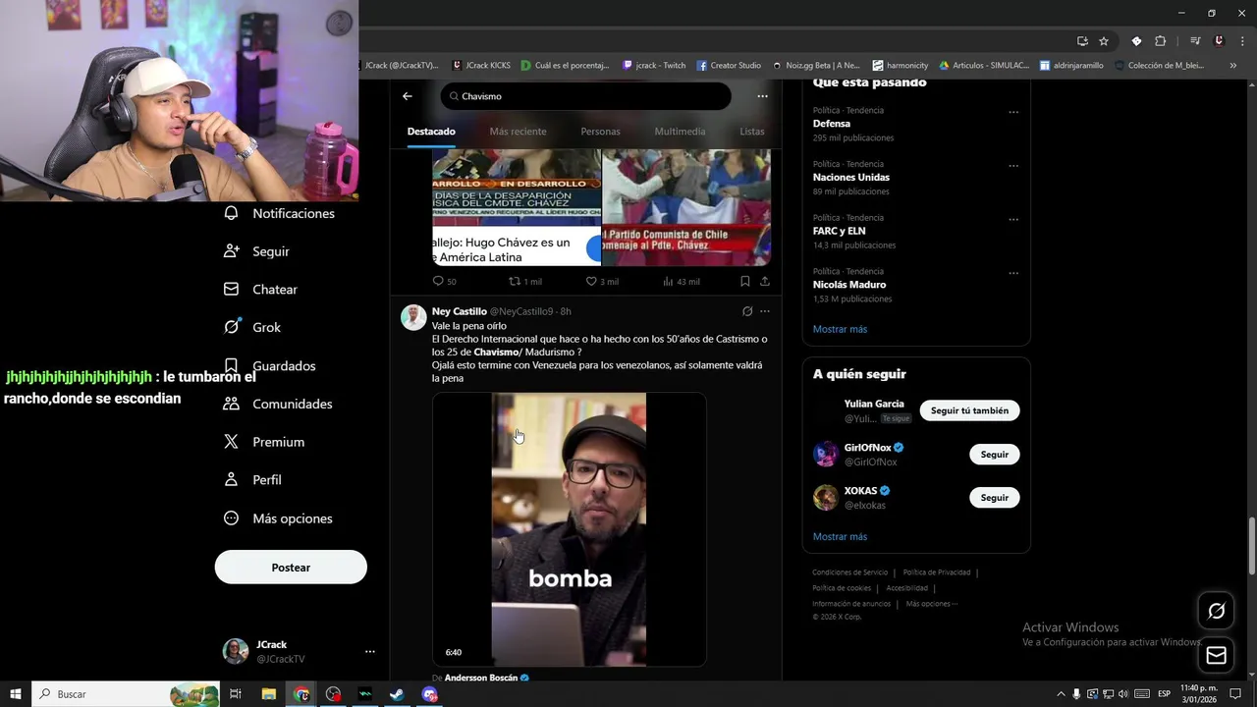
Task: Open Condiciones de Servicio link
Action: click(849, 572)
